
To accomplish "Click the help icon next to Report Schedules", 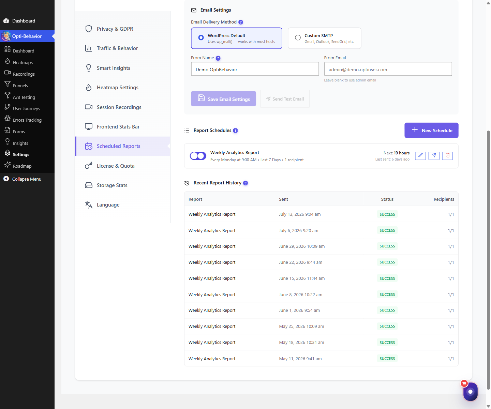I will point(235,131).
